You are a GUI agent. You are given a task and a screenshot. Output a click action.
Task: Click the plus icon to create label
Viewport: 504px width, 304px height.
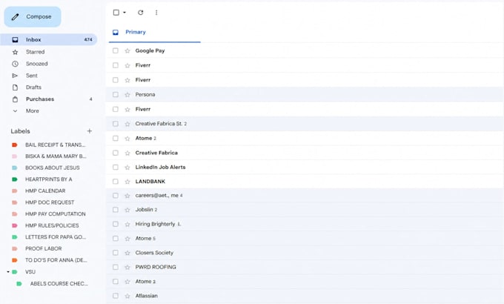[x=90, y=131]
